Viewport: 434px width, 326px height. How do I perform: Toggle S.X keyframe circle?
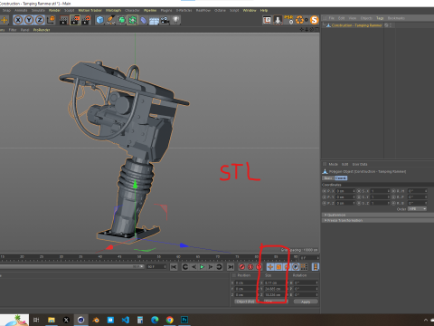[359, 191]
